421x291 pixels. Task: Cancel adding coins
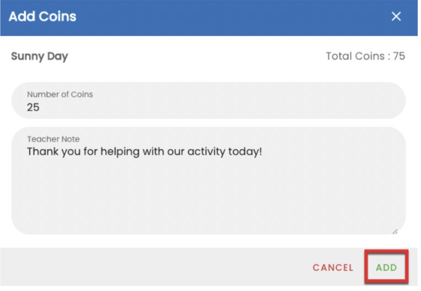(333, 268)
